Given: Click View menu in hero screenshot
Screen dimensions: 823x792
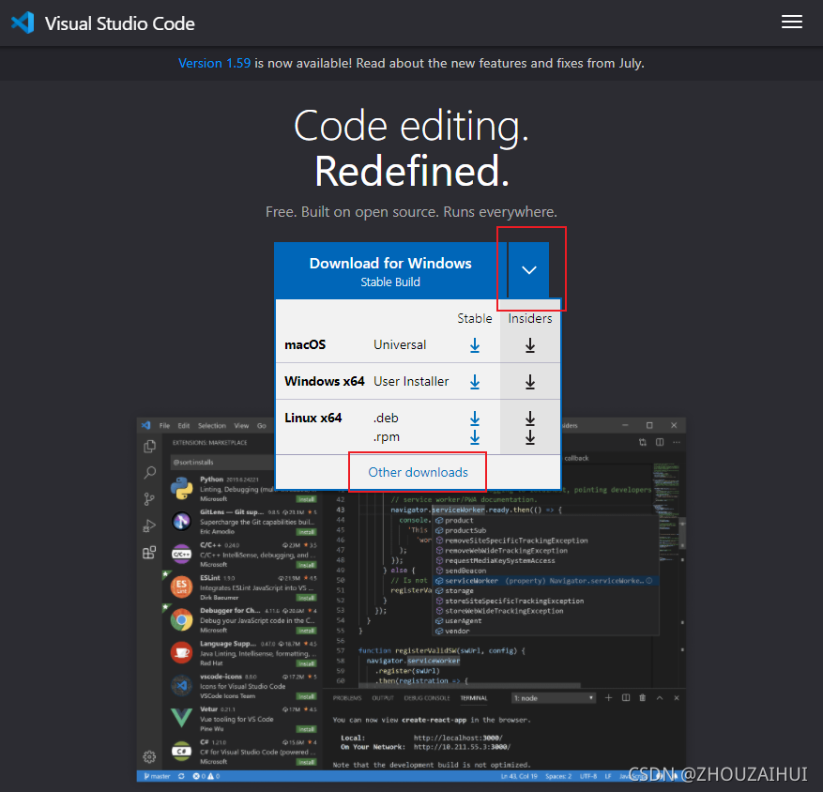Looking at the screenshot, I should (241, 426).
